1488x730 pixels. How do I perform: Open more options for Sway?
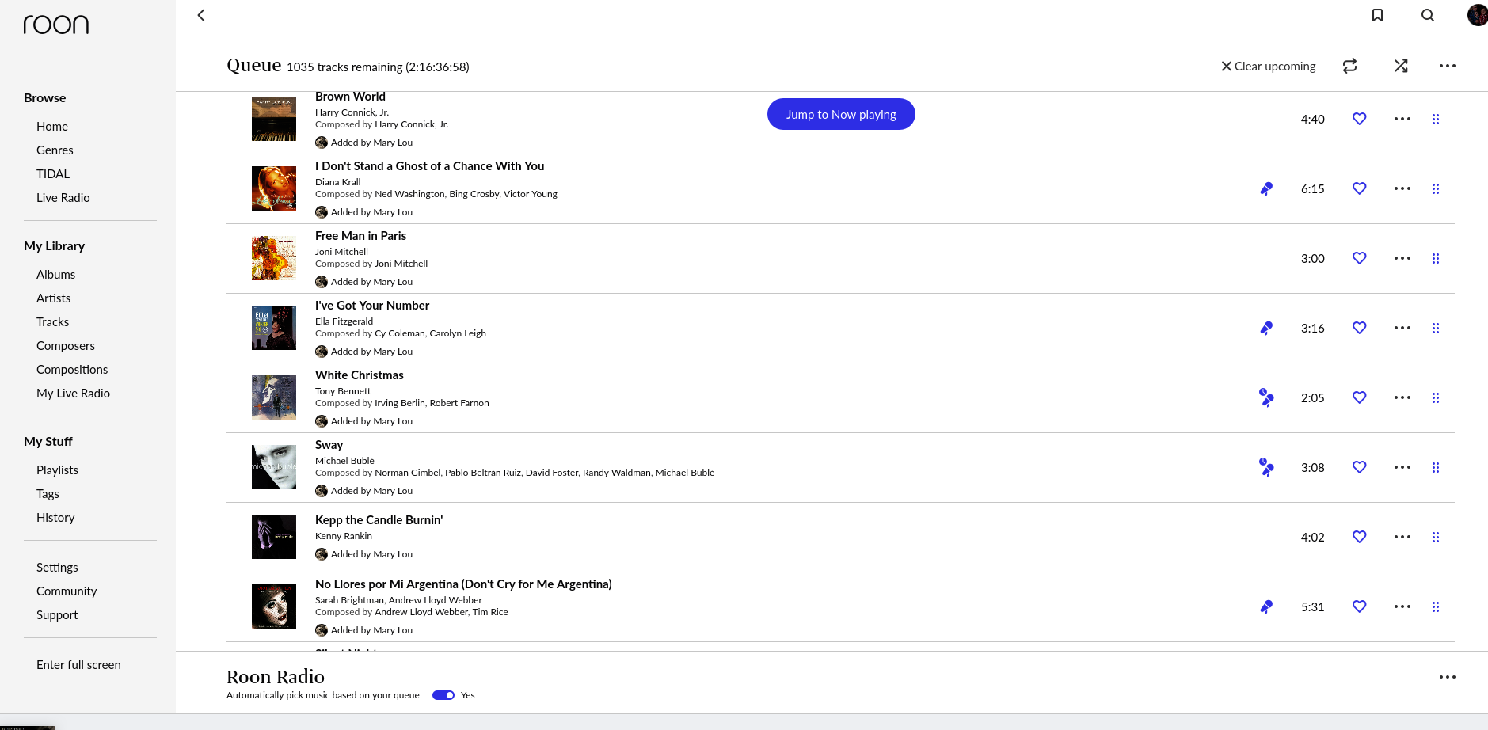click(x=1402, y=467)
